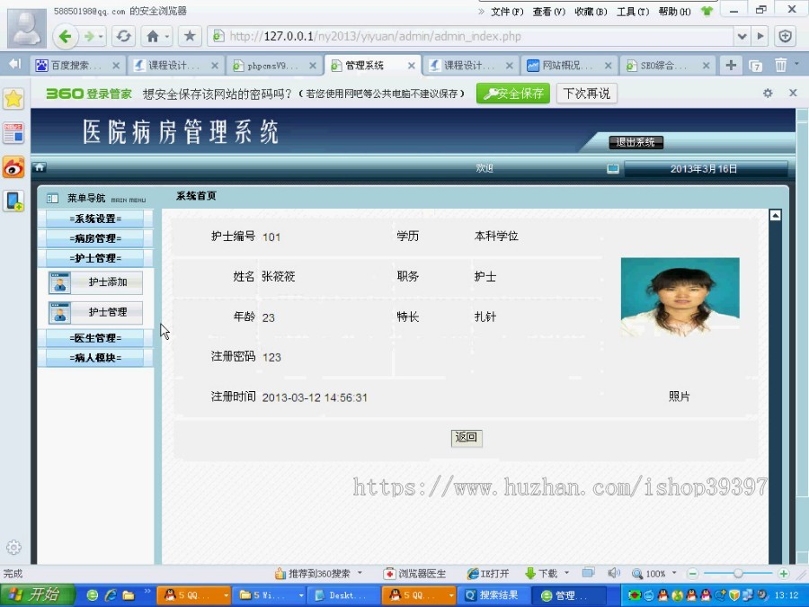The height and width of the screenshot is (607, 809).
Task: Open the news reader sidebar icon
Action: [x=13, y=133]
